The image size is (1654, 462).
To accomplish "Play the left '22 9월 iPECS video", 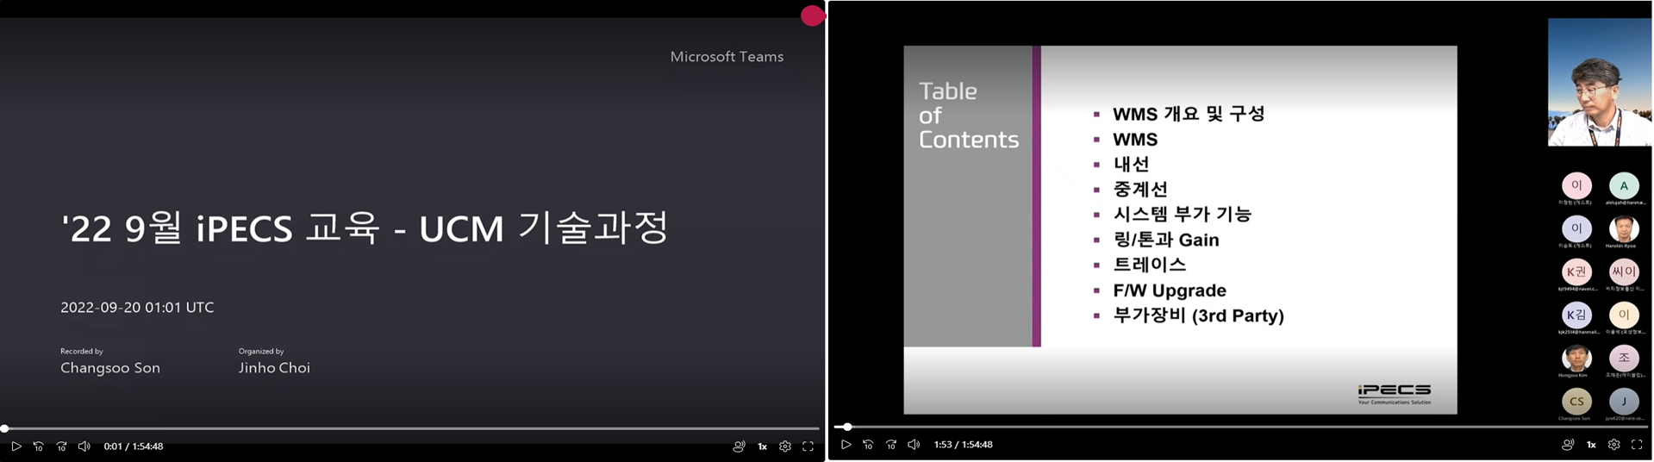I will pyautogui.click(x=16, y=446).
